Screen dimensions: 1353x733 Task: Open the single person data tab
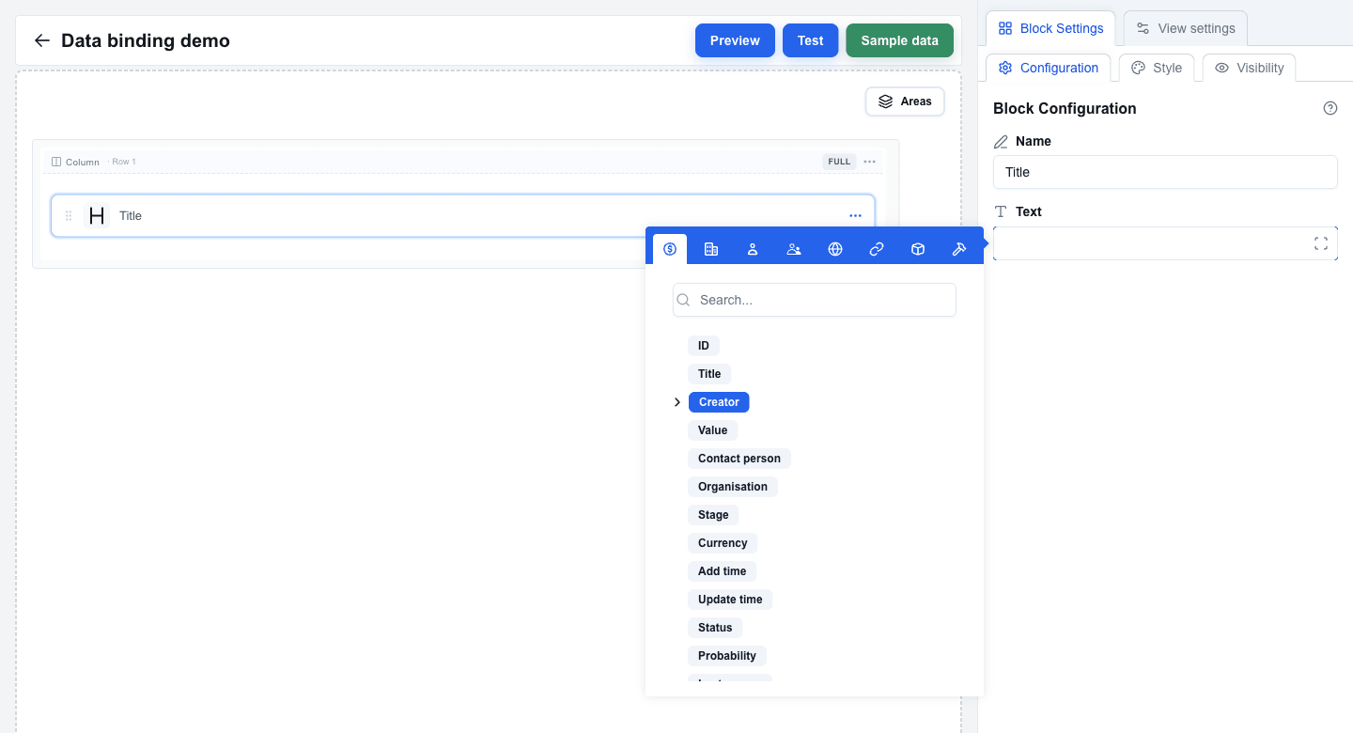tap(753, 249)
